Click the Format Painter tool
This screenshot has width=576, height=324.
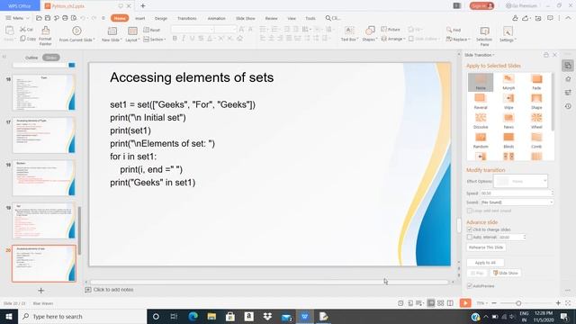tap(45, 35)
